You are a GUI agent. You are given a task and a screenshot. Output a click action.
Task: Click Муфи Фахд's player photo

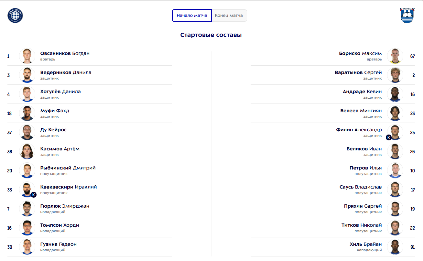click(x=27, y=114)
